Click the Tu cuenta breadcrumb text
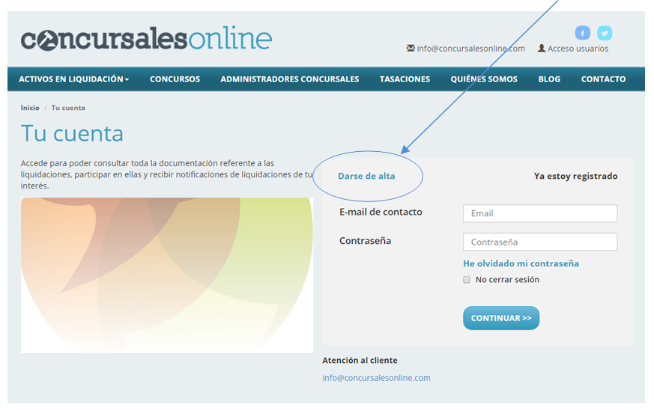This screenshot has width=654, height=410. [68, 108]
